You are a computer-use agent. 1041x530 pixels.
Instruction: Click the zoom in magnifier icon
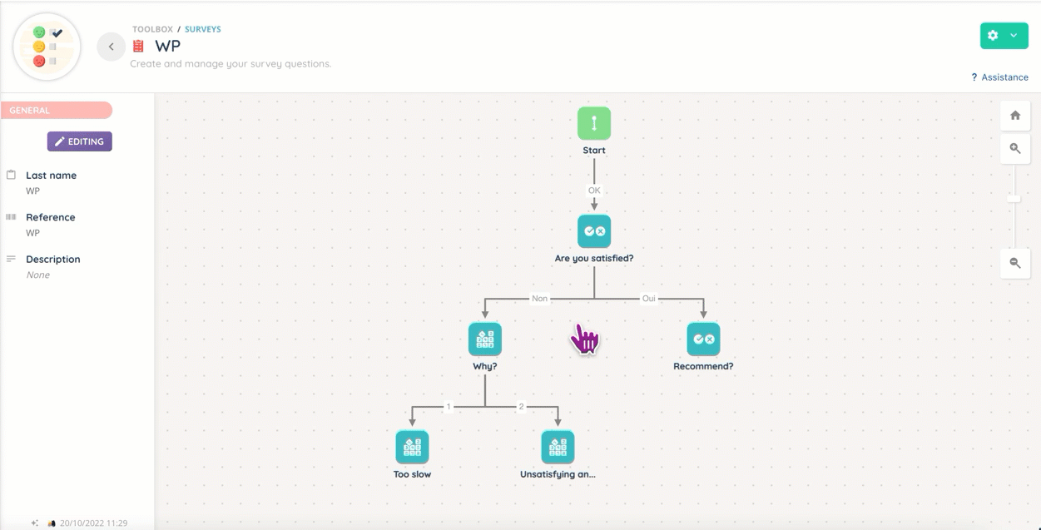[x=1014, y=148]
